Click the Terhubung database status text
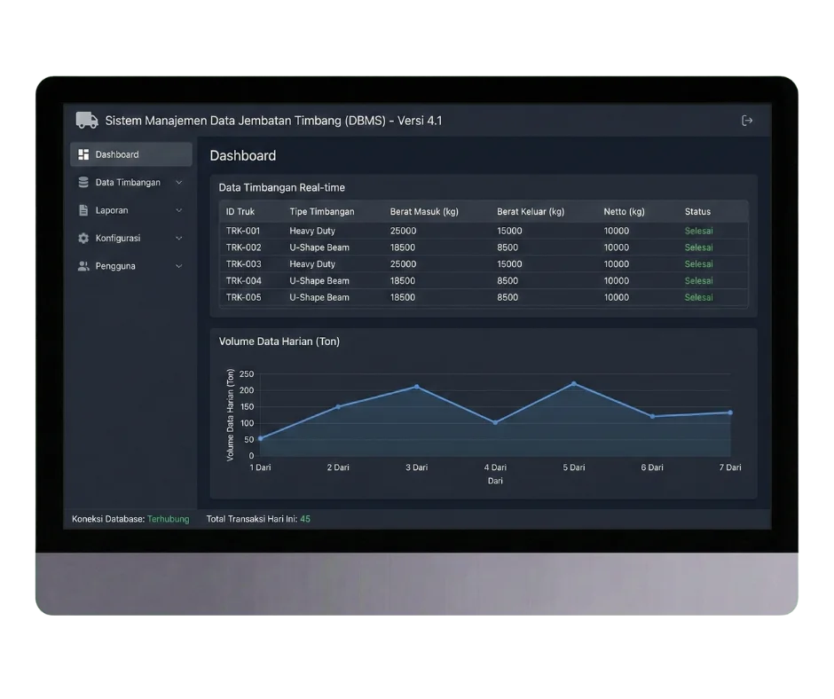This screenshot has width=834, height=699. pos(168,519)
